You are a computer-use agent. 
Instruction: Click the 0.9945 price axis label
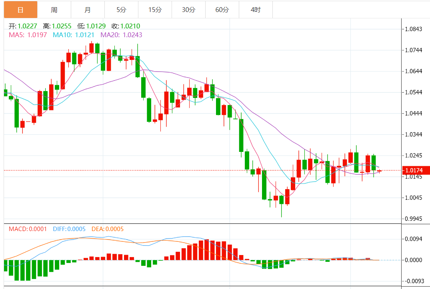[x=414, y=219]
